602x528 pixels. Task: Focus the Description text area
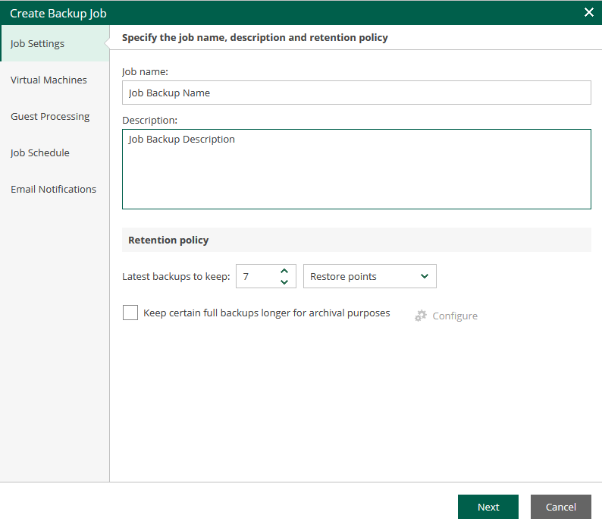tap(356, 168)
